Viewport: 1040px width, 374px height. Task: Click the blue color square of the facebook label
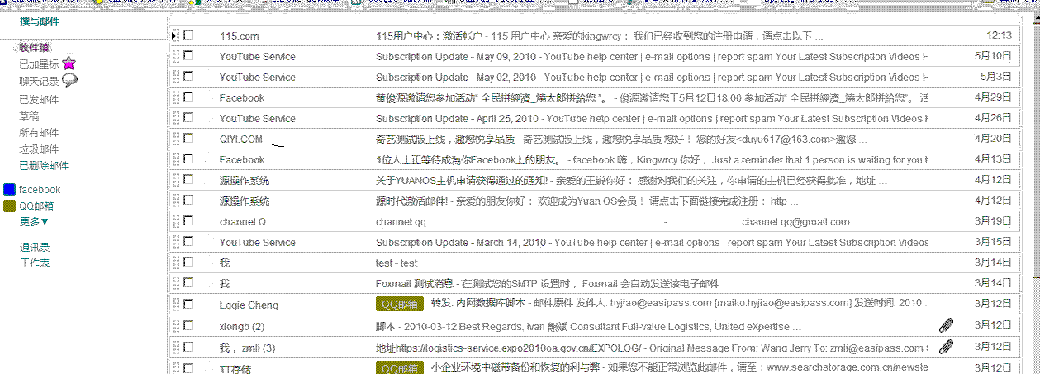coord(10,190)
